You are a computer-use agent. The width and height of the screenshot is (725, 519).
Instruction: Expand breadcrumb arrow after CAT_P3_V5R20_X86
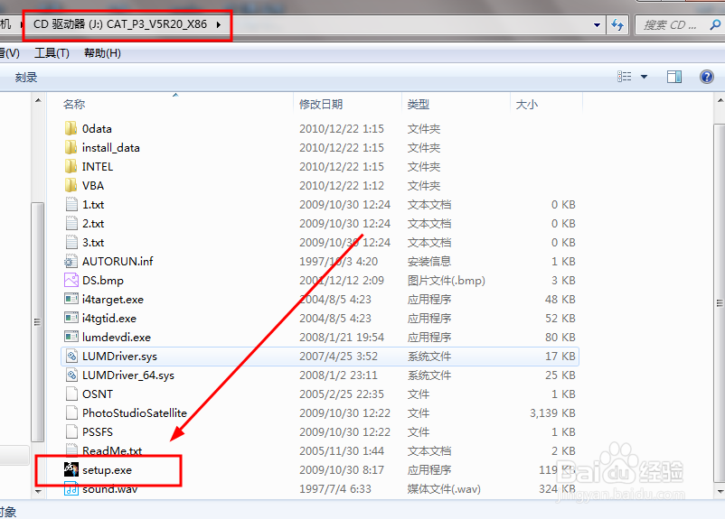219,24
